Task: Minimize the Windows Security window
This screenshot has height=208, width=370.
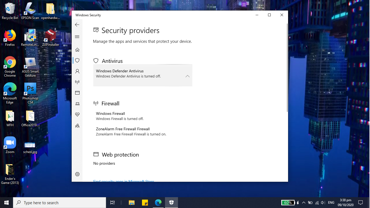Action: pyautogui.click(x=257, y=15)
